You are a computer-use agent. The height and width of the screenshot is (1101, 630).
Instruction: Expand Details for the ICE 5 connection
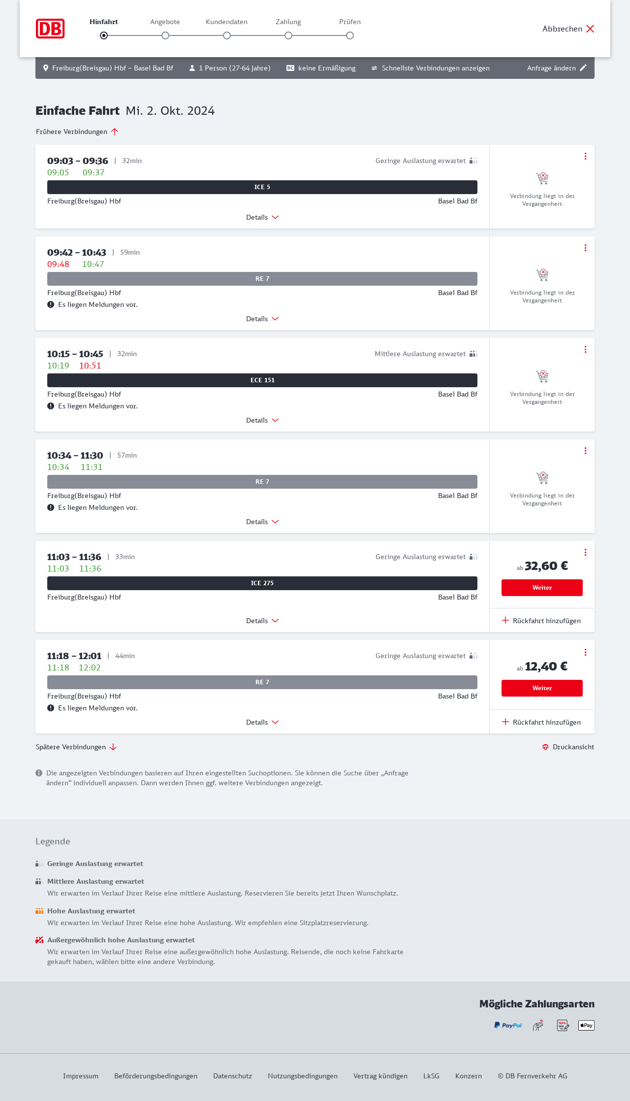[262, 217]
